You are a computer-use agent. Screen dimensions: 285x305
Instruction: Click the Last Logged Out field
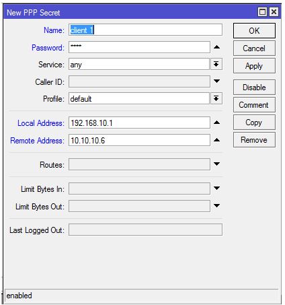[145, 230]
